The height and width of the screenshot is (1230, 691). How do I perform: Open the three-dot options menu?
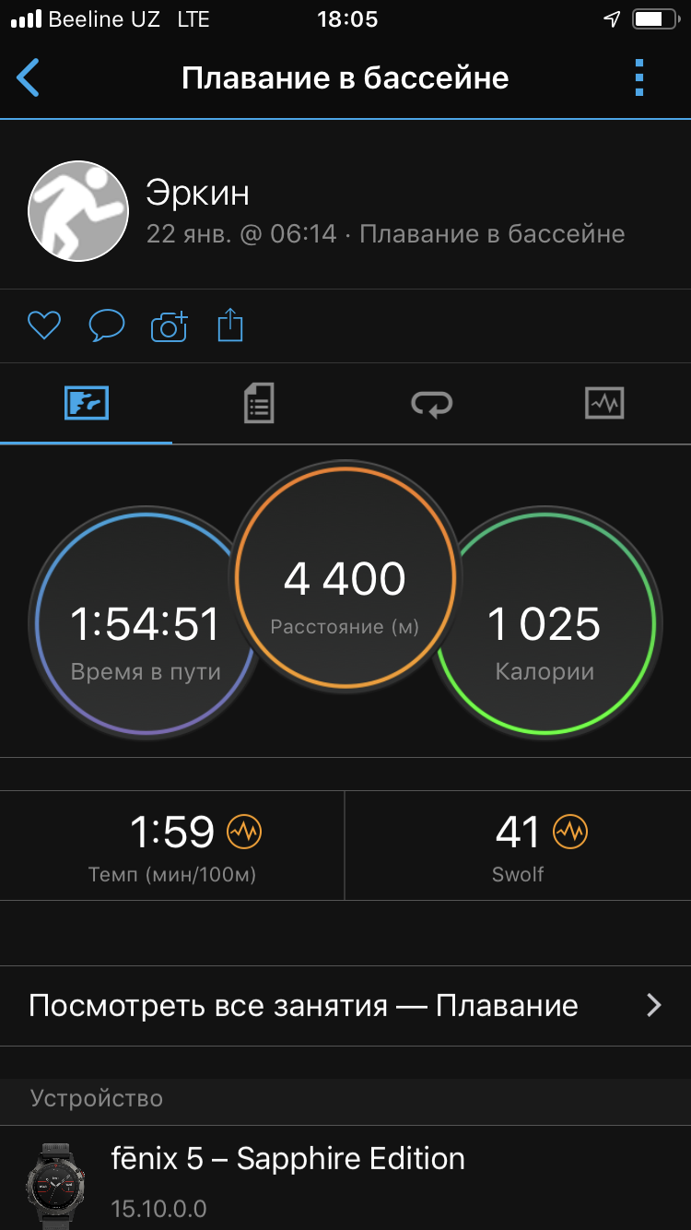coord(639,78)
